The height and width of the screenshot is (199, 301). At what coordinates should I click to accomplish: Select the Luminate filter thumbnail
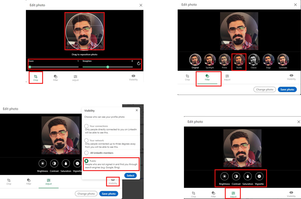pos(283,60)
